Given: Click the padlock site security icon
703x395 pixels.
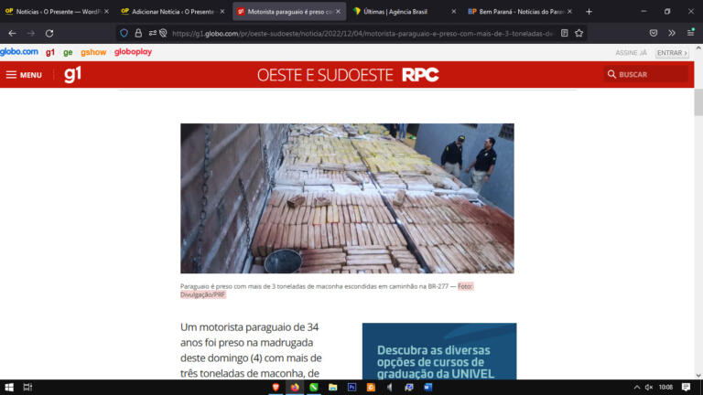Looking at the screenshot, I should coord(138,33).
